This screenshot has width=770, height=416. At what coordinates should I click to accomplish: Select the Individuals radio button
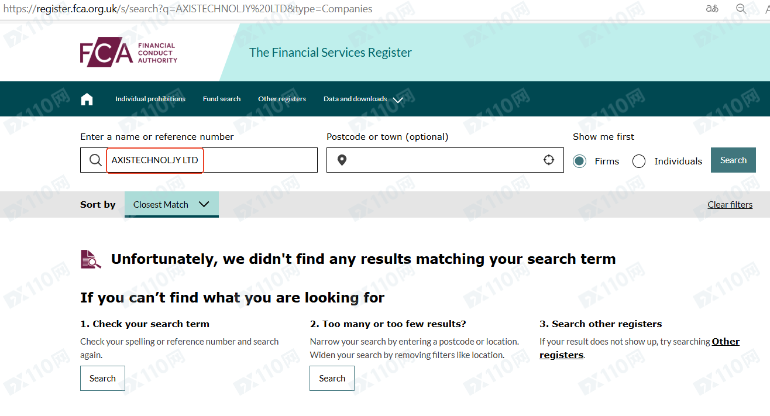click(x=639, y=161)
